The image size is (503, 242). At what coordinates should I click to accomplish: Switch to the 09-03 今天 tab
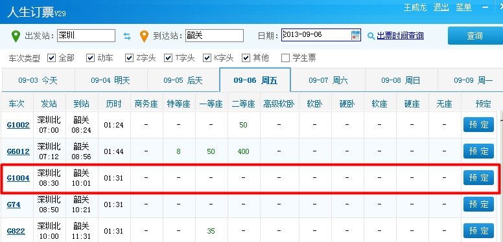[38, 80]
